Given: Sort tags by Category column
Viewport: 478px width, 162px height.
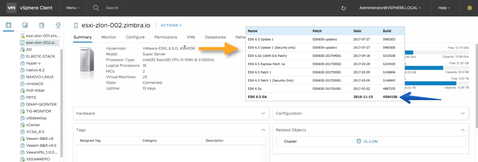Looking at the screenshot, I should pyautogui.click(x=171, y=141).
